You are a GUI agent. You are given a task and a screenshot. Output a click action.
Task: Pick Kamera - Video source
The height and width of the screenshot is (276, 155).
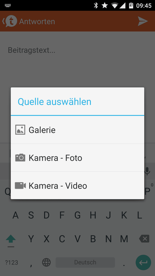(77, 186)
